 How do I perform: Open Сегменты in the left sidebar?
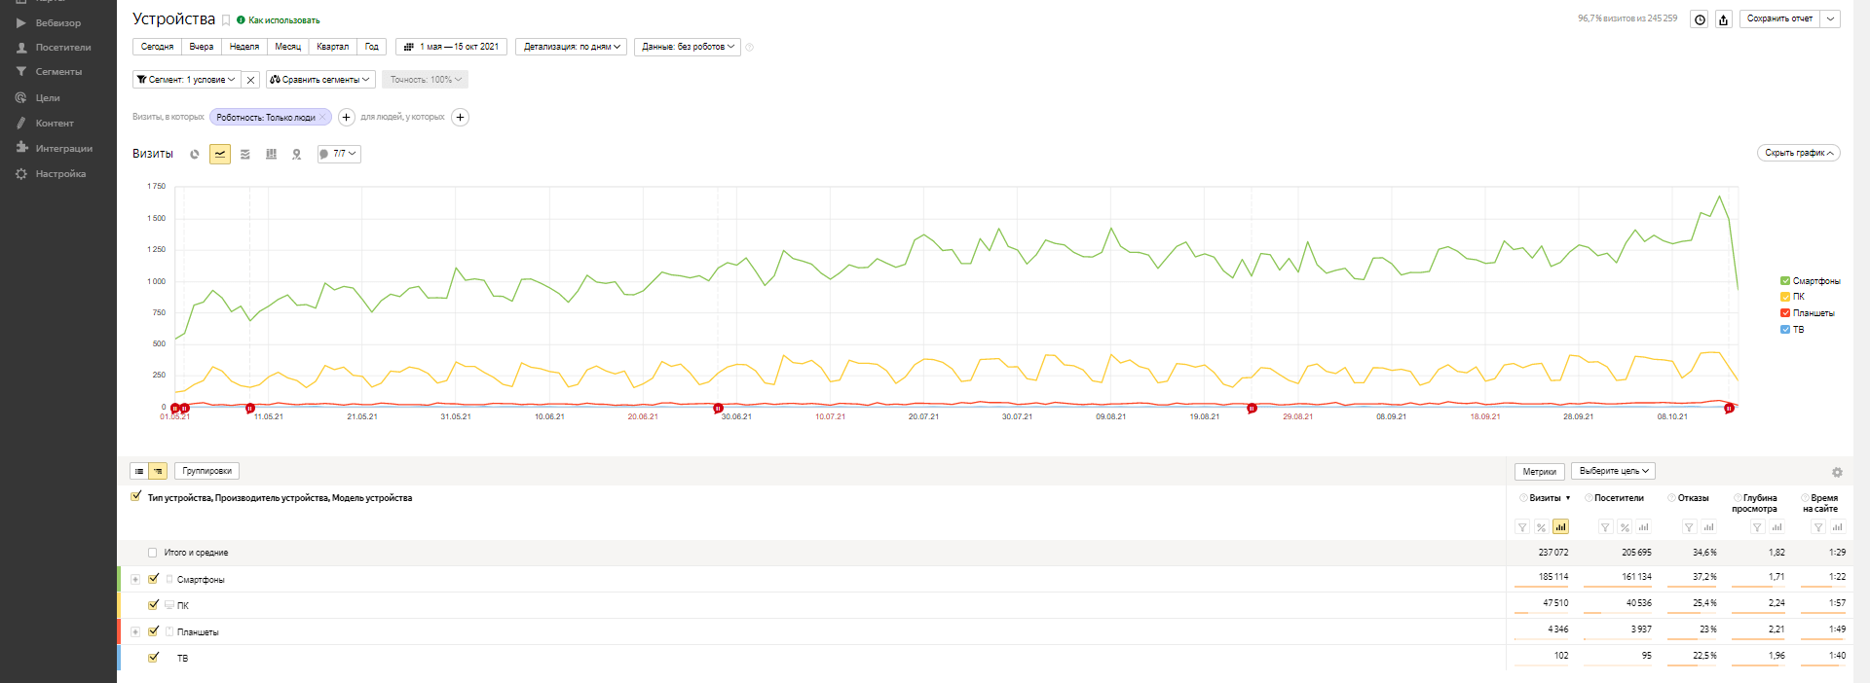[x=58, y=72]
